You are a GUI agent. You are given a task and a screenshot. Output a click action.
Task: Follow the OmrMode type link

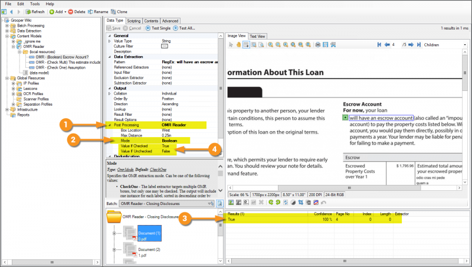125,170
